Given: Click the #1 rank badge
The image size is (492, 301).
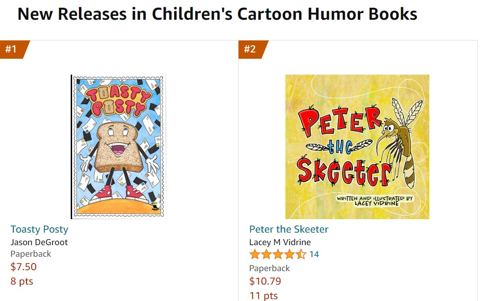Looking at the screenshot, I should (x=12, y=49).
